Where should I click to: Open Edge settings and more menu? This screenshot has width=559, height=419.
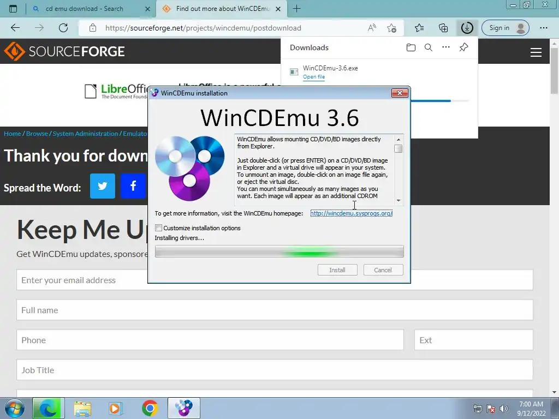pos(543,28)
